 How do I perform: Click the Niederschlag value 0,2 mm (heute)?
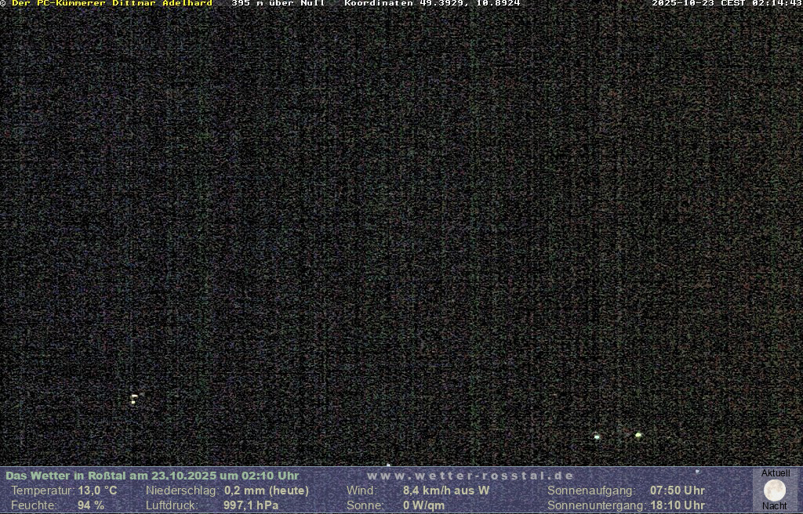coord(267,490)
